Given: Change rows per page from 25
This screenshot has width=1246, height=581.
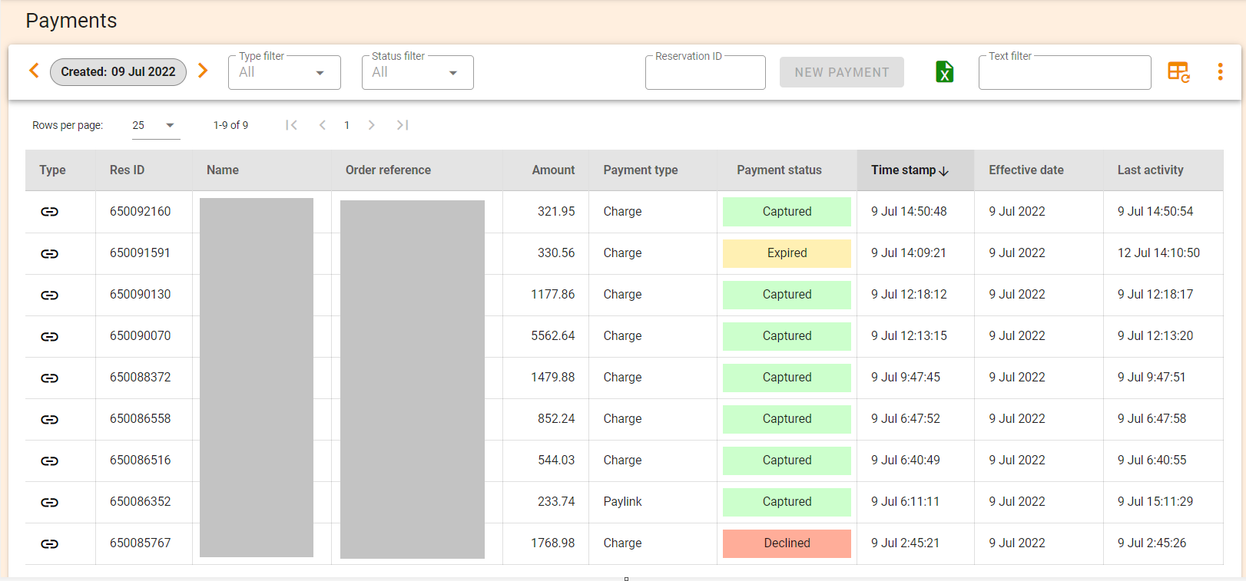Looking at the screenshot, I should pos(156,125).
